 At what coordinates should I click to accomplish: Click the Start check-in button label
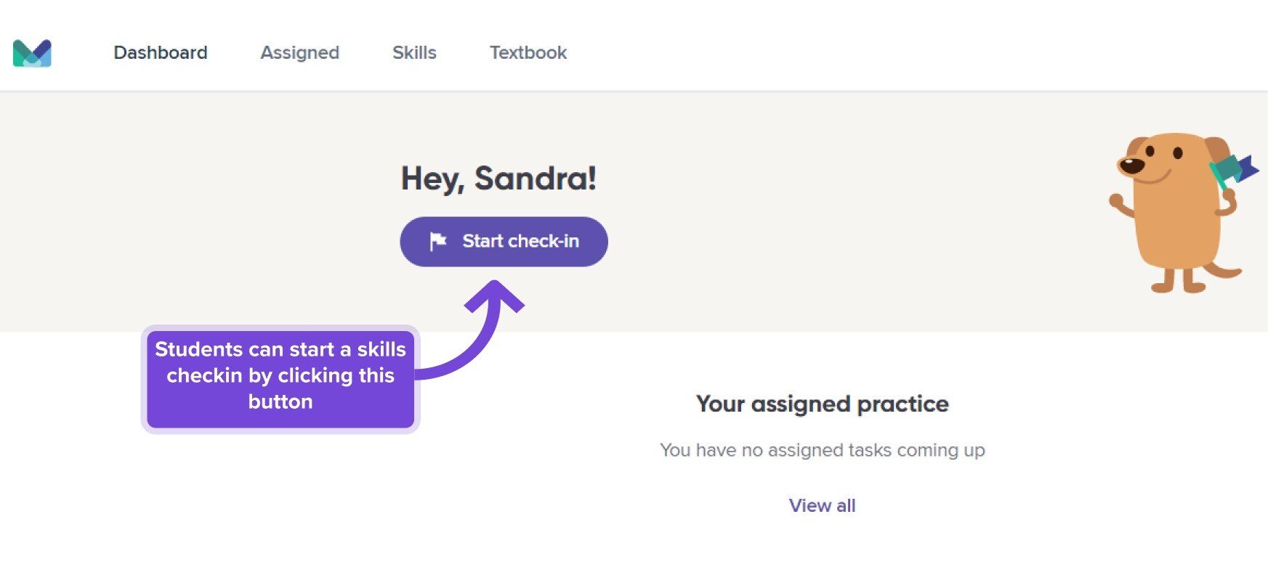click(521, 241)
